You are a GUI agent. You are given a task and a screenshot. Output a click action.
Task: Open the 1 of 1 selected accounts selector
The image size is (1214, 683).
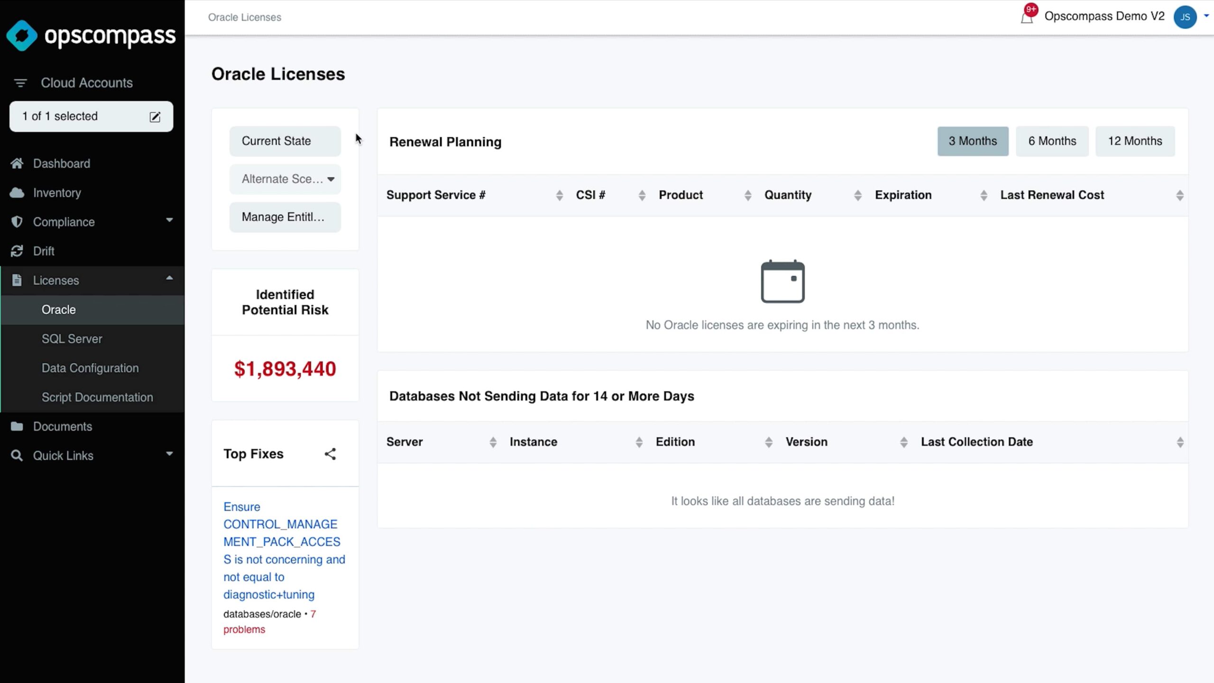[x=91, y=116]
